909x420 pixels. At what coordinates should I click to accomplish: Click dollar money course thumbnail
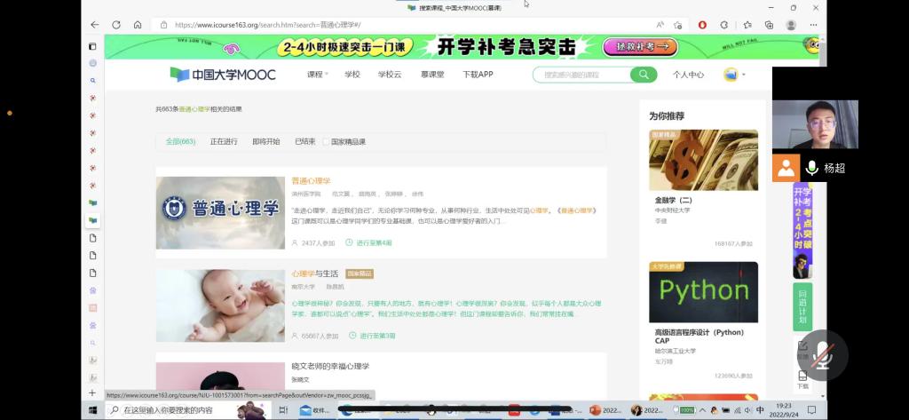click(703, 160)
